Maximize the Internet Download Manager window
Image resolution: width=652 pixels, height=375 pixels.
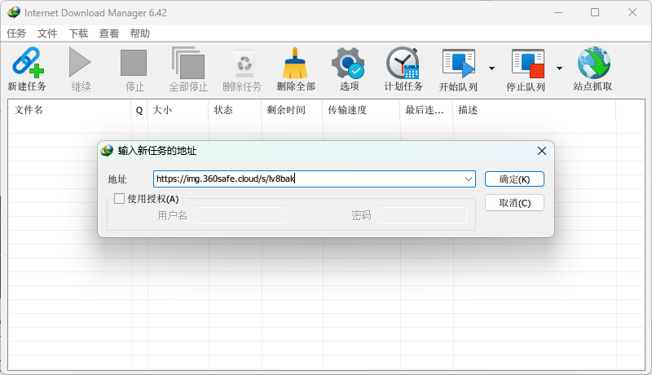point(595,12)
